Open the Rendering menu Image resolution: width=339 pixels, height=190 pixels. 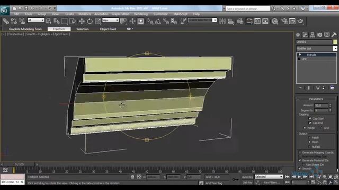point(141,14)
